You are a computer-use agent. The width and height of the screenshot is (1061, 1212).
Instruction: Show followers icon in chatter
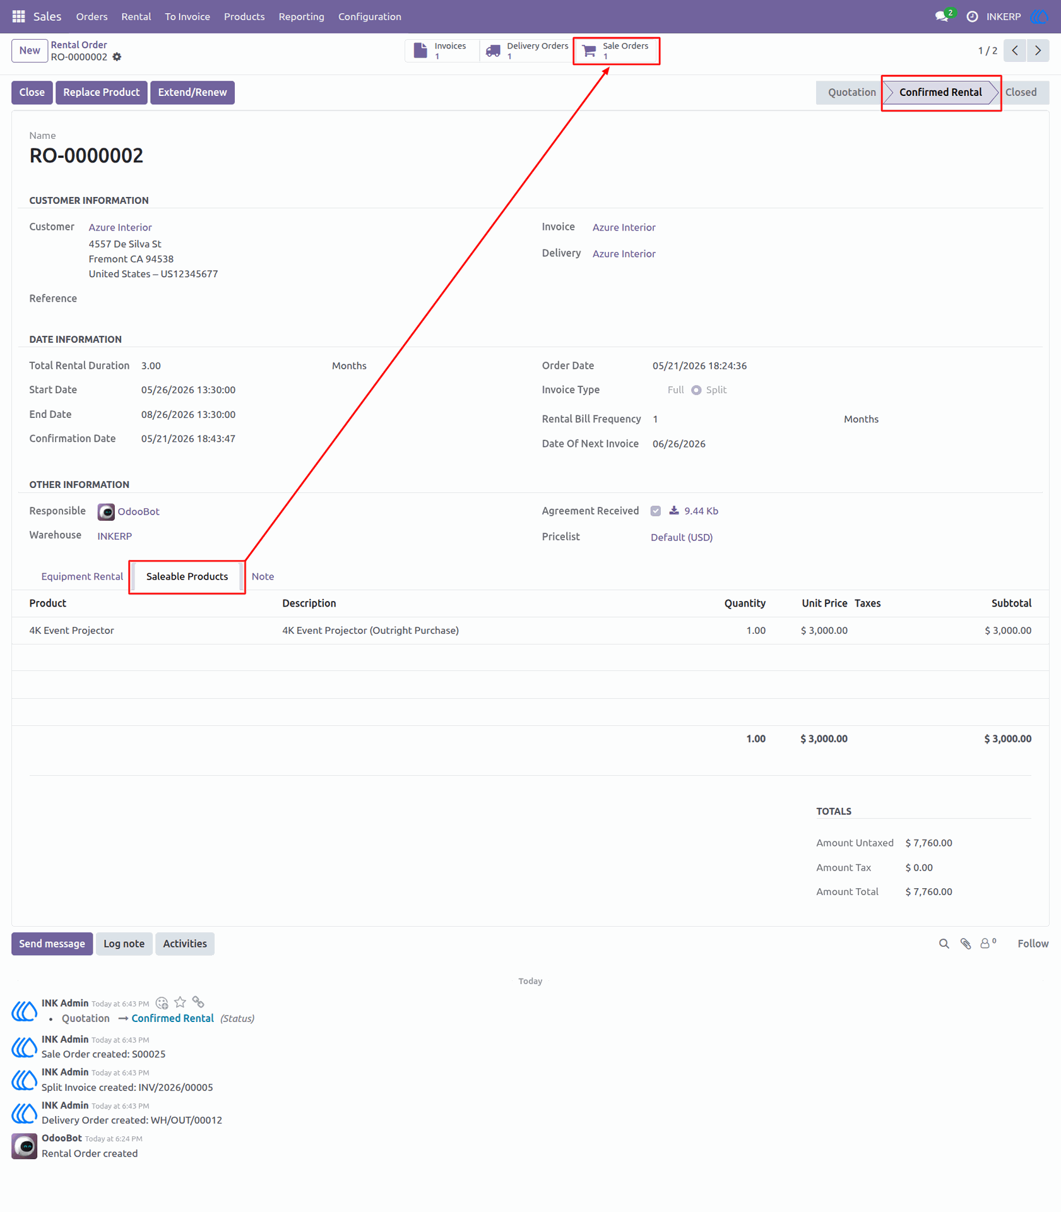click(x=988, y=943)
